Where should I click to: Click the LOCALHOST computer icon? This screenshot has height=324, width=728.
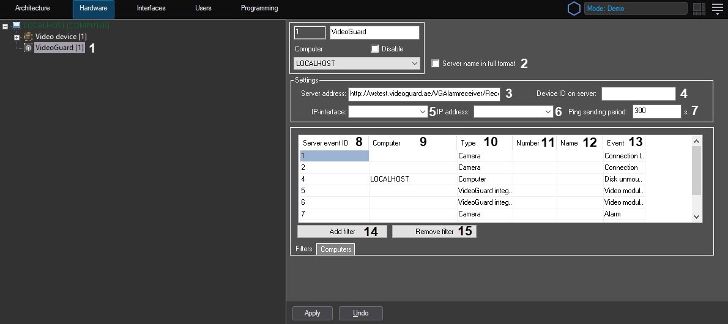point(16,26)
